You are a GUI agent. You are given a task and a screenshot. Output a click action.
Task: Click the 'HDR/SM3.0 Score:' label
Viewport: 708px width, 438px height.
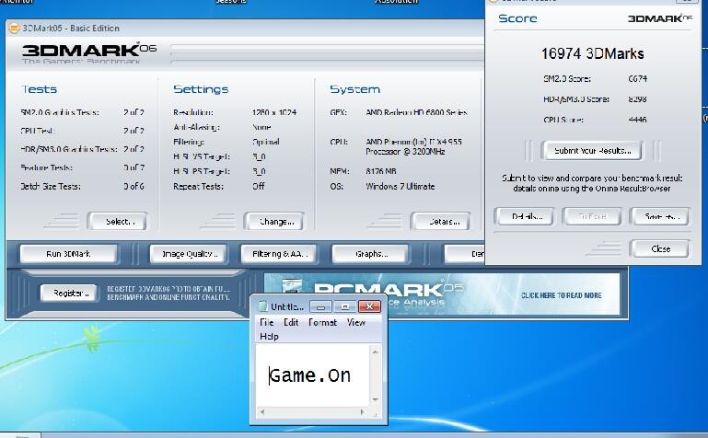(576, 99)
